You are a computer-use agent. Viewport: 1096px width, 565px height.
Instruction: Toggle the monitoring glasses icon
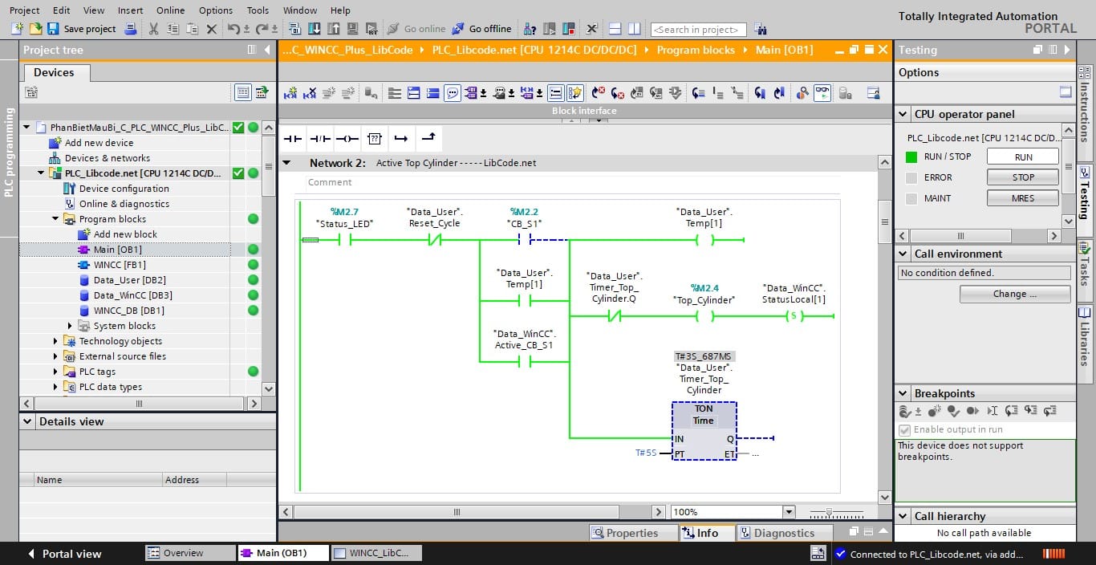[822, 93]
